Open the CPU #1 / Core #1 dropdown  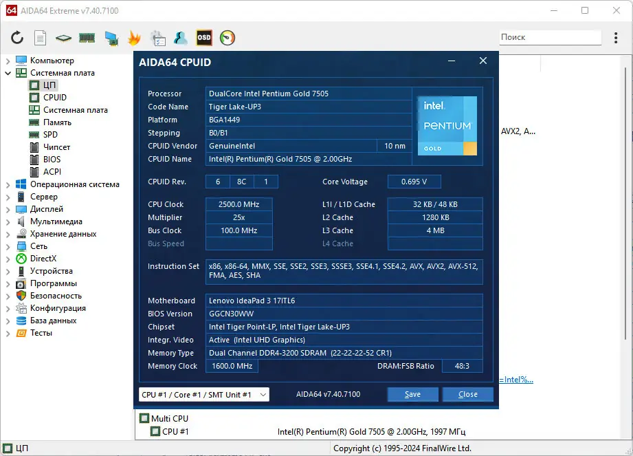[204, 395]
